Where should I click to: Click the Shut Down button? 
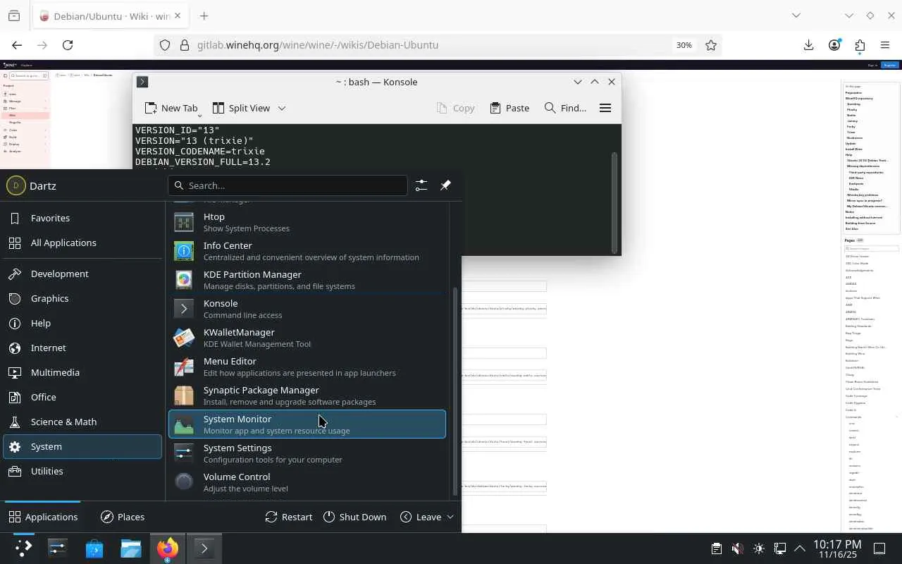pyautogui.click(x=355, y=517)
